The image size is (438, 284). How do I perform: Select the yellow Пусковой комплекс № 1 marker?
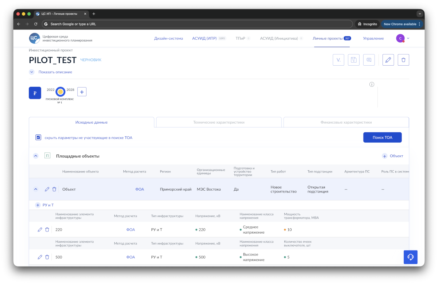tap(61, 92)
